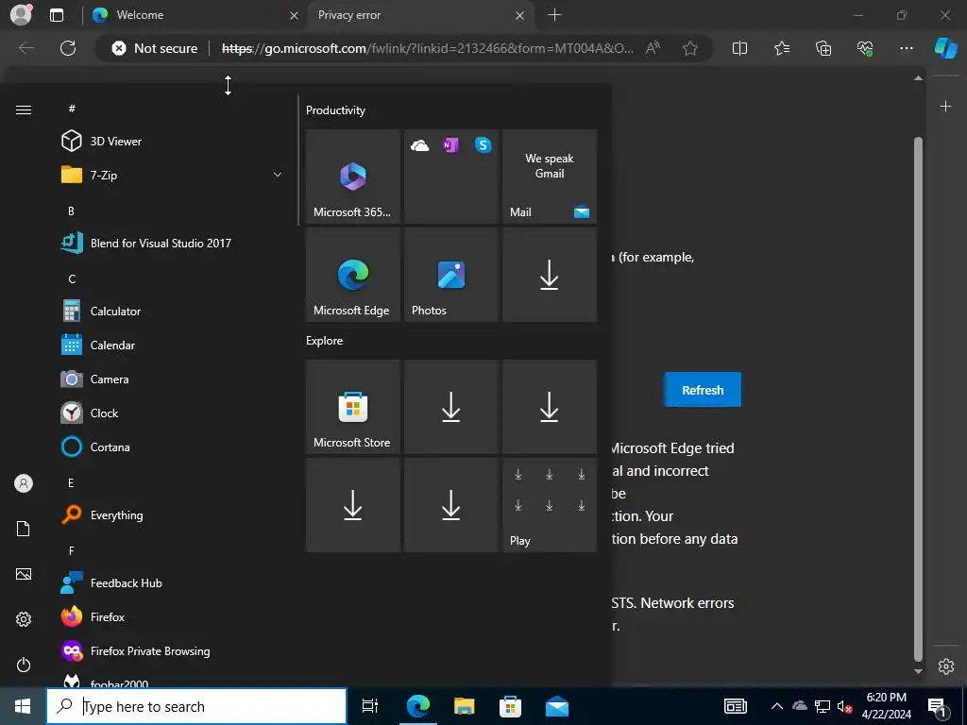Open Split screen in Edge toolbar
This screenshot has height=725, width=967.
pyautogui.click(x=739, y=48)
